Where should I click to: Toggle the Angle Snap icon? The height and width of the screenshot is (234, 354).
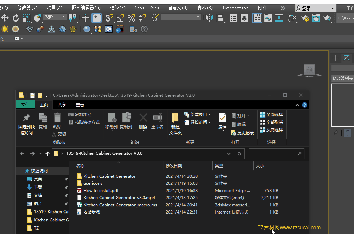pyautogui.click(x=120, y=17)
